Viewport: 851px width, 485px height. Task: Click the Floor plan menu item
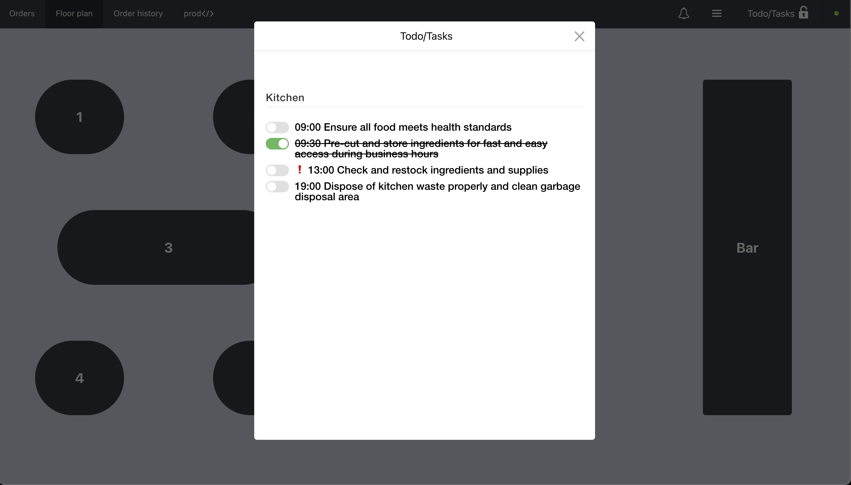(x=74, y=13)
